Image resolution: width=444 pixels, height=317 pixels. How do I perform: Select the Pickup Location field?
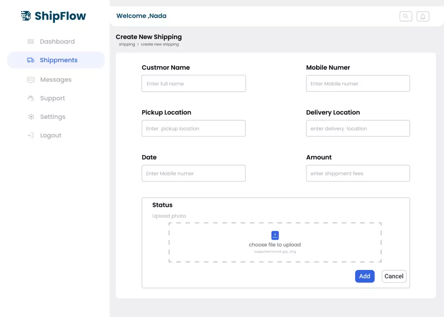(194, 128)
